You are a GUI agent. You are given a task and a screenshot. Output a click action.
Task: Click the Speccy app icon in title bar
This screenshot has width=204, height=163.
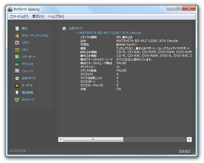point(10,9)
